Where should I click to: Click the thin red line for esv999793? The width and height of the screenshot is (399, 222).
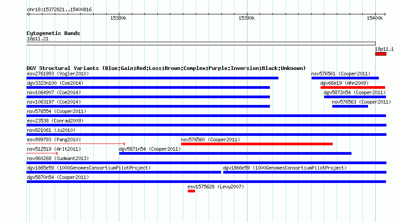tap(76, 144)
